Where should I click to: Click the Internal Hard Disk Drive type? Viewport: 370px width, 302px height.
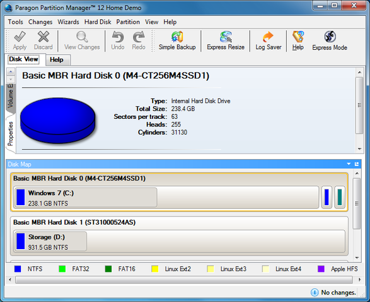click(x=200, y=101)
